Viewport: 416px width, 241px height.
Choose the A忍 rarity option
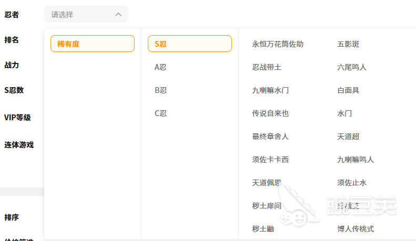tap(160, 67)
